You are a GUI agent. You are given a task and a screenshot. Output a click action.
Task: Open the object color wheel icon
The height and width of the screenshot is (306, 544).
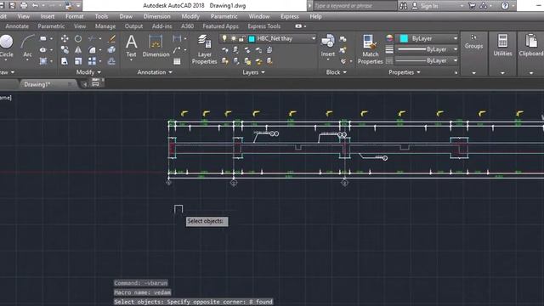tap(389, 38)
